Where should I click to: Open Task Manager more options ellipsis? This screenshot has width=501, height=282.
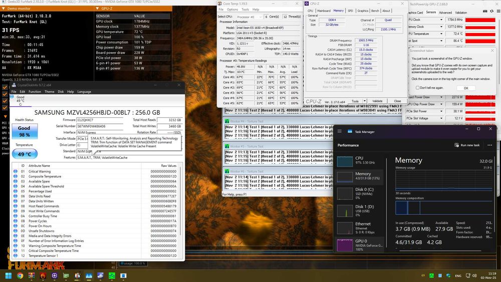click(489, 145)
